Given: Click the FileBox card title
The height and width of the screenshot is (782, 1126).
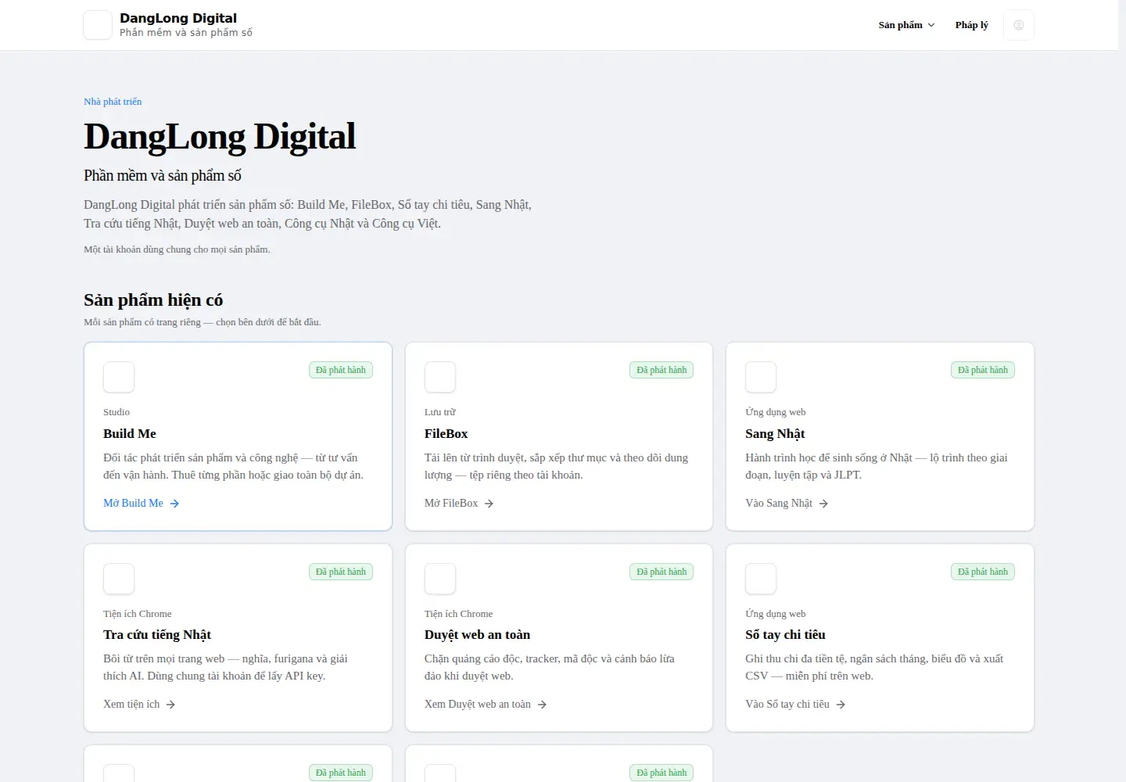Looking at the screenshot, I should pyautogui.click(x=446, y=434).
